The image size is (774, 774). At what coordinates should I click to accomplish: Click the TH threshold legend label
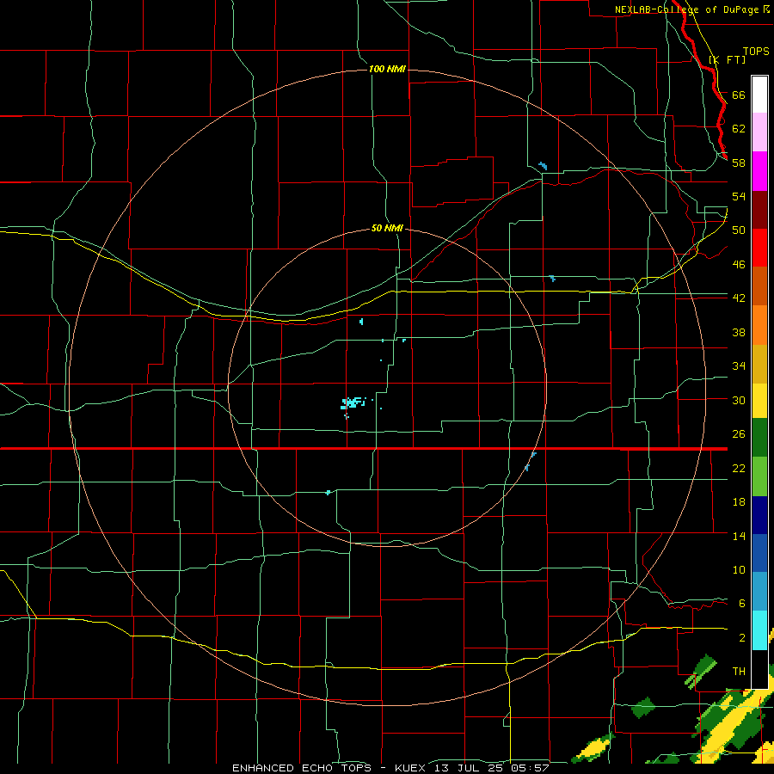point(739,672)
